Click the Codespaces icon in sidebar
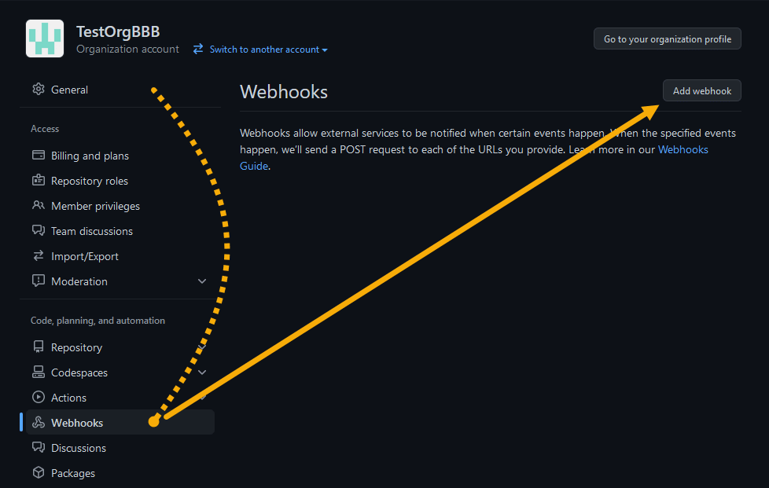 tap(38, 372)
